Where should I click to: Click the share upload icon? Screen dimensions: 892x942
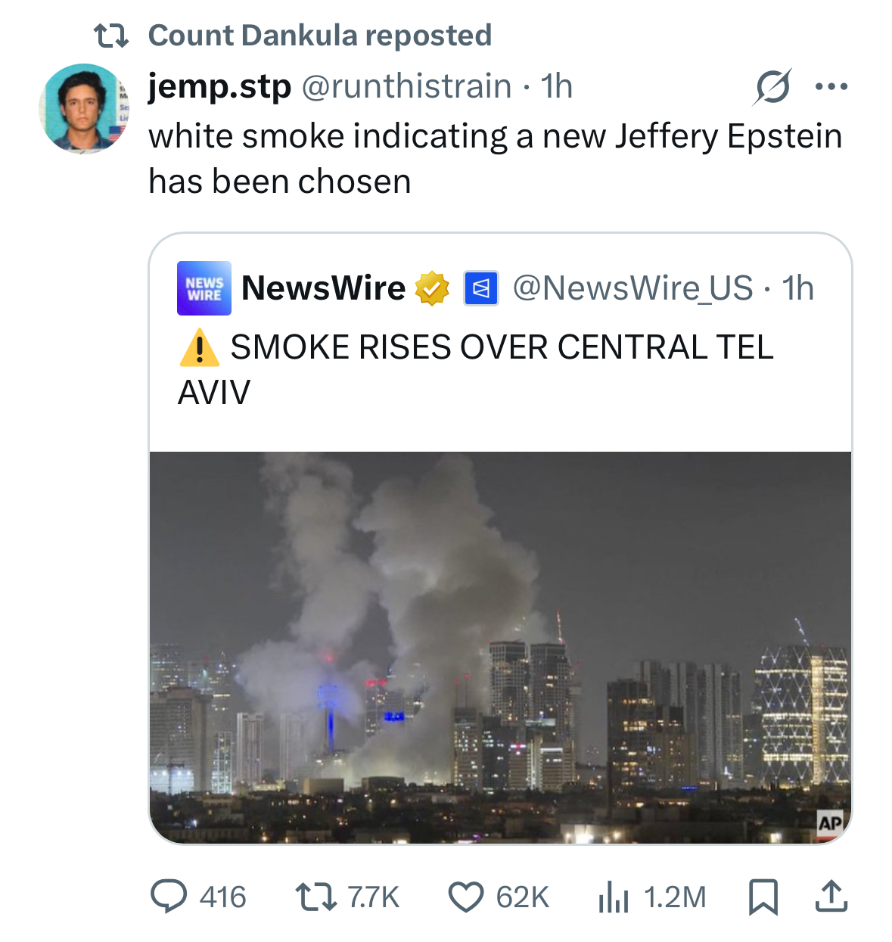[831, 897]
